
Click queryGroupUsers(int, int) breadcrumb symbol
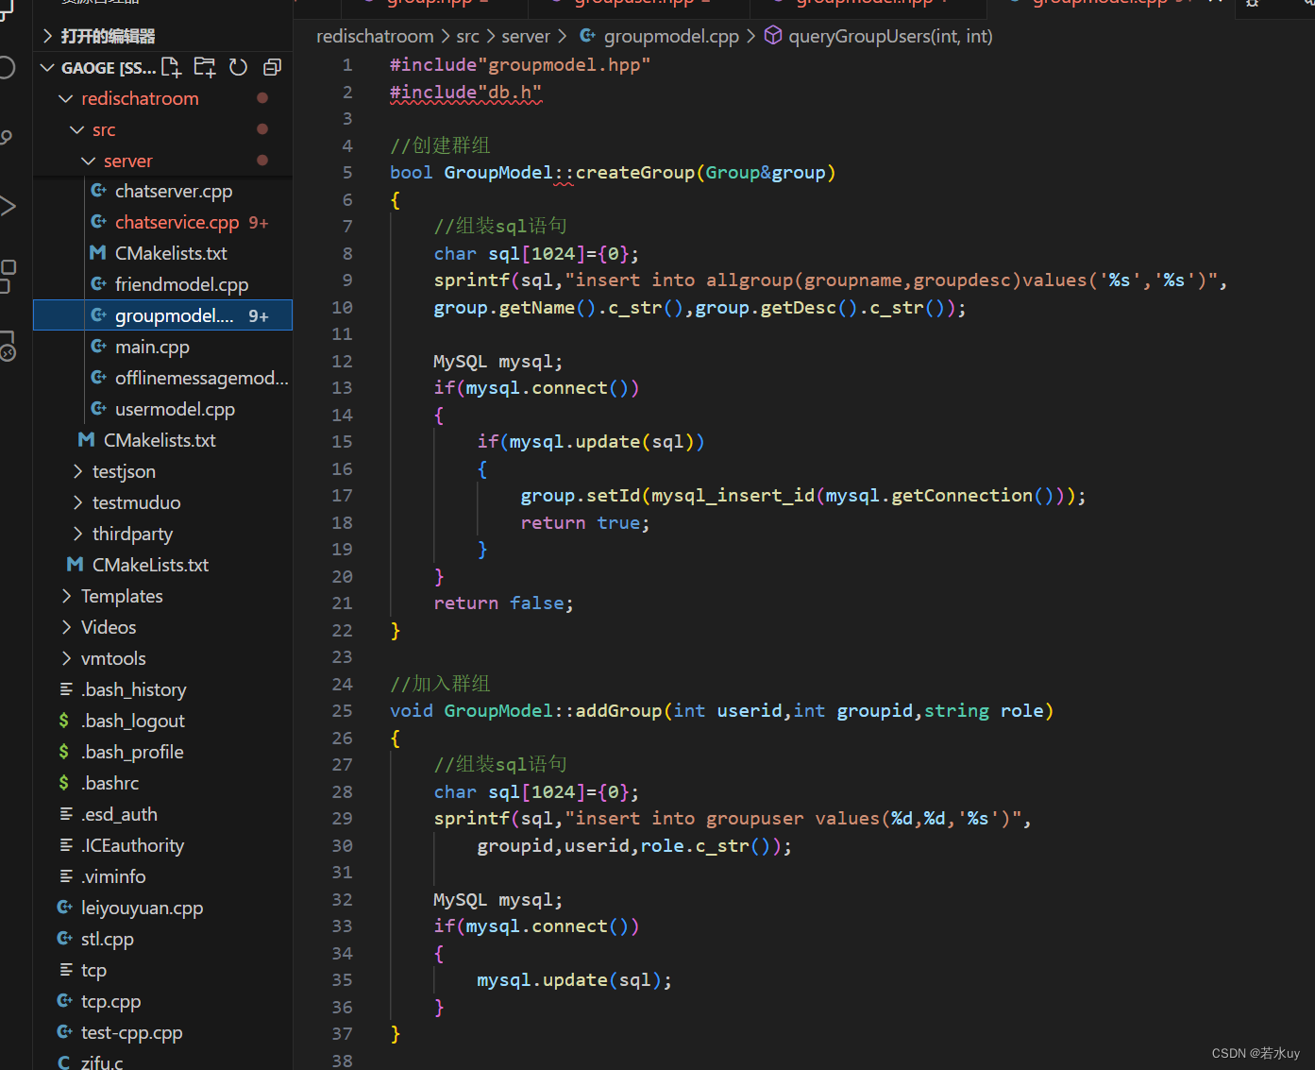(x=890, y=36)
